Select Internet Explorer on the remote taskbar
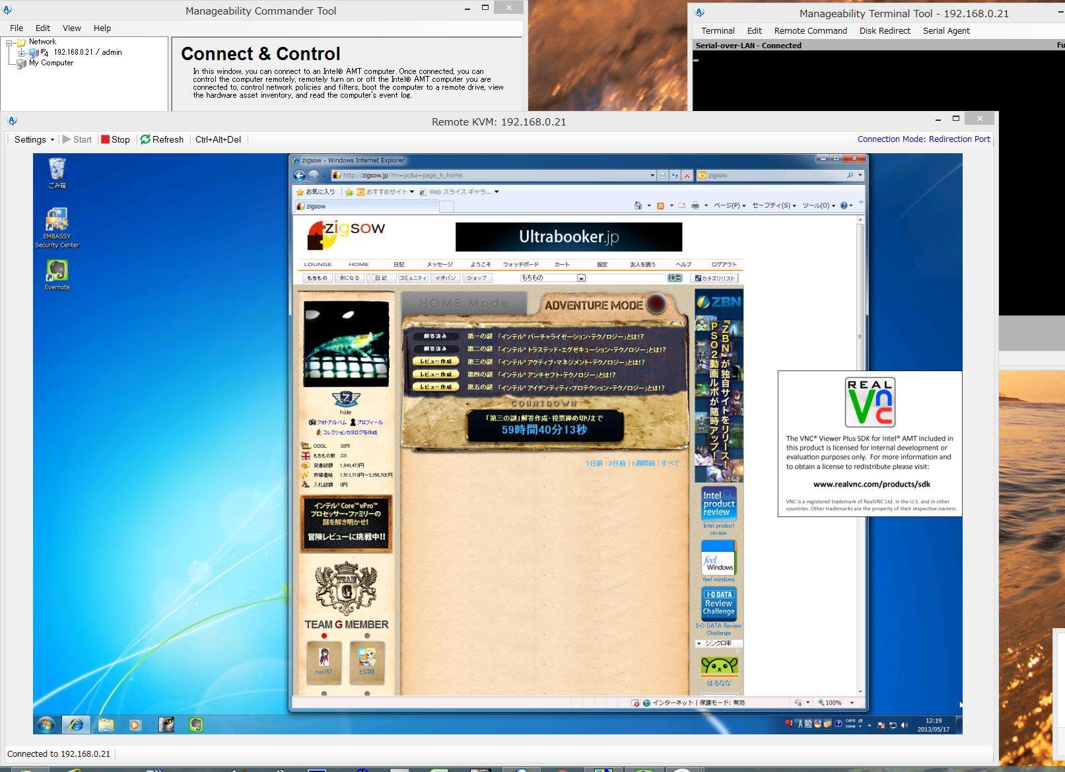 tap(76, 724)
